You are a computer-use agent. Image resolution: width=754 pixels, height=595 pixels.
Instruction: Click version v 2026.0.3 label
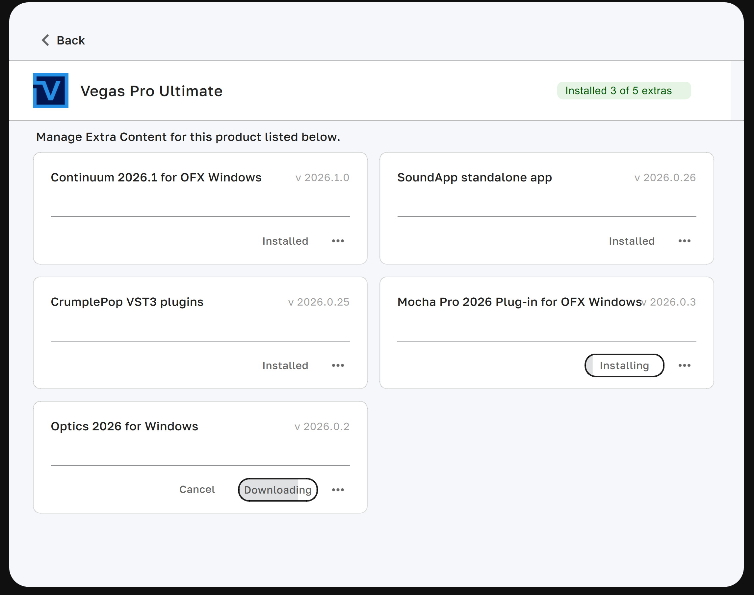point(669,302)
